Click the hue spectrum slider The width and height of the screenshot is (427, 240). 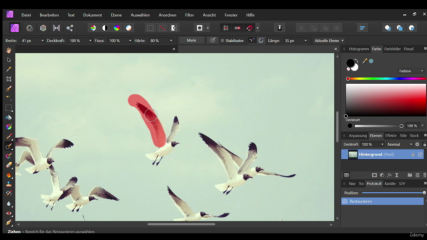coord(386,79)
